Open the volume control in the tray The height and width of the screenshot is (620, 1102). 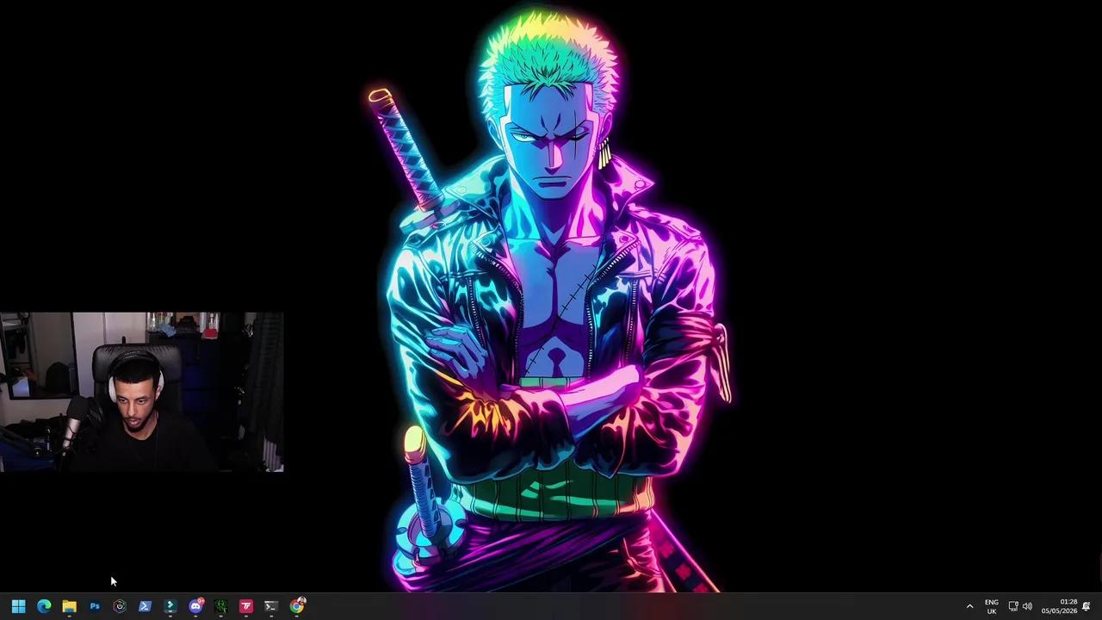click(x=1027, y=606)
